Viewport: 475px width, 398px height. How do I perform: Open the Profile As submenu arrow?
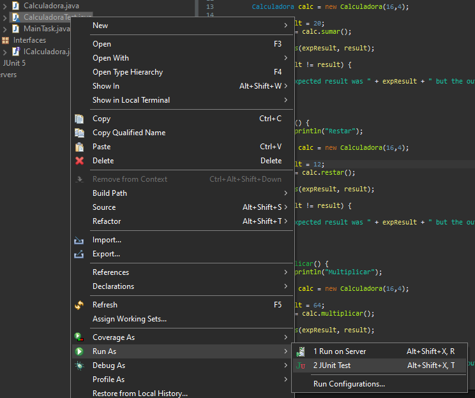click(x=285, y=380)
